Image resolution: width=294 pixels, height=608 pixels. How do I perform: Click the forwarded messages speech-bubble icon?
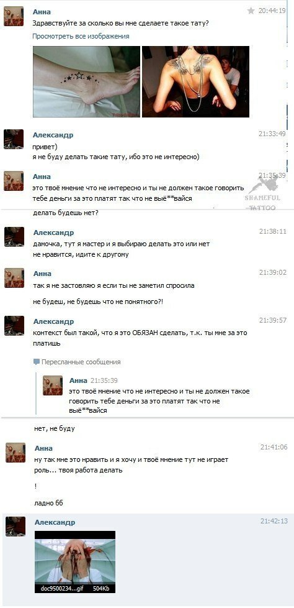(37, 362)
